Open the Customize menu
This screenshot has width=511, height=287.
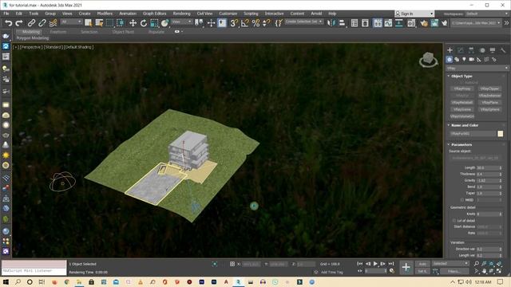click(228, 14)
